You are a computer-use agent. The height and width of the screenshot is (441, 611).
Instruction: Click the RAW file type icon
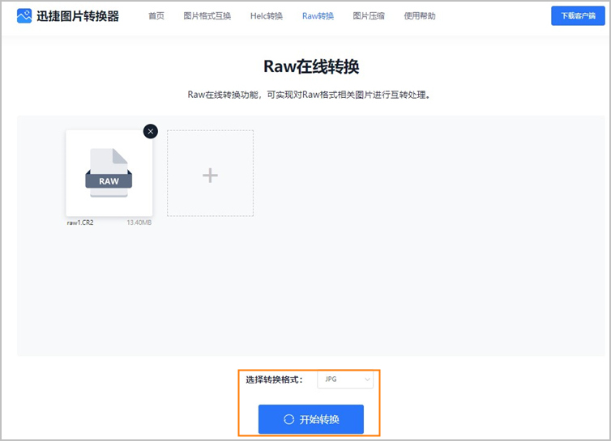[x=109, y=173]
